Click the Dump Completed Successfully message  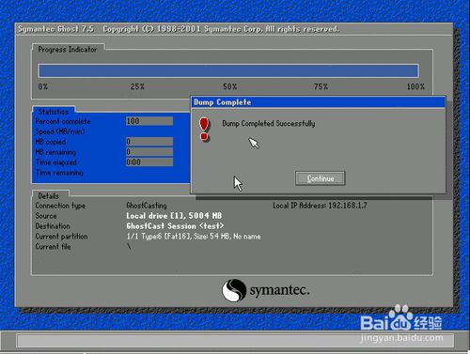pyautogui.click(x=269, y=123)
